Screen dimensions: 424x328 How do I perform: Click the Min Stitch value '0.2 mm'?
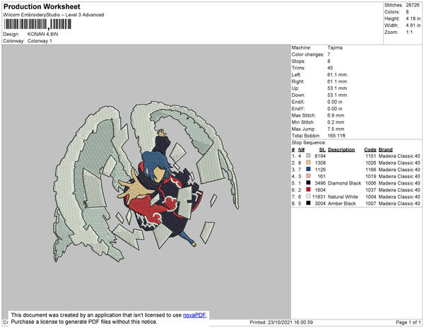point(336,122)
